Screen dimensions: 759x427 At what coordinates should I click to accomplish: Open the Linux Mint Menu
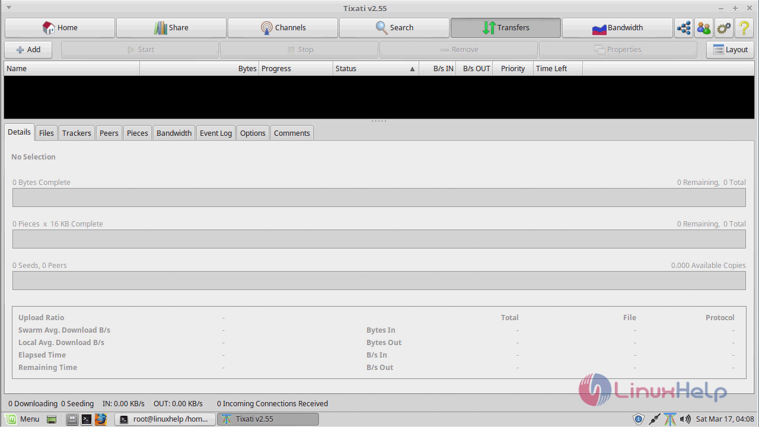(x=24, y=419)
